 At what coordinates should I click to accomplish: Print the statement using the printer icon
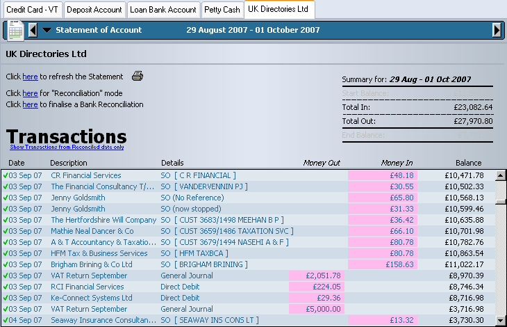click(x=138, y=77)
